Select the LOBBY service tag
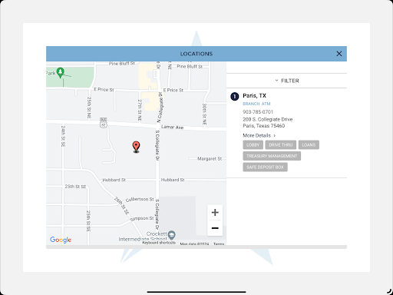Image resolution: width=393 pixels, height=295 pixels. (x=253, y=145)
